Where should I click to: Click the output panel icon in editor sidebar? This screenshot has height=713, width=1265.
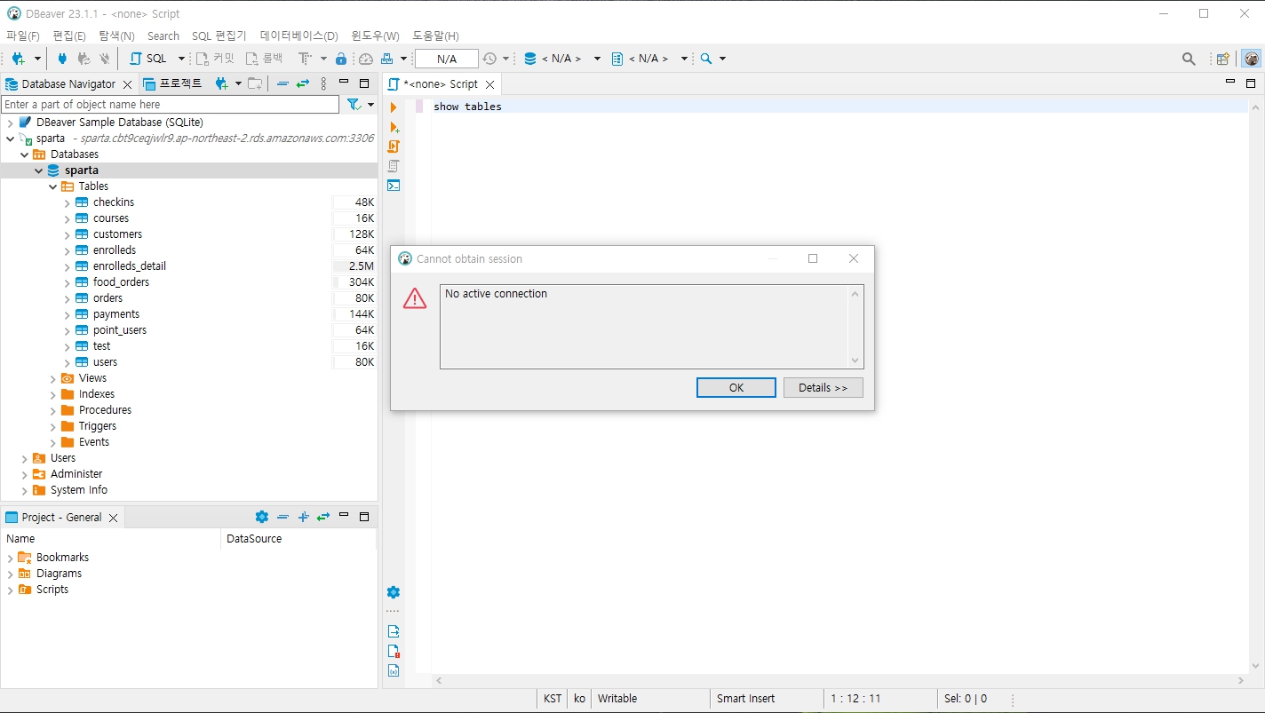(394, 631)
